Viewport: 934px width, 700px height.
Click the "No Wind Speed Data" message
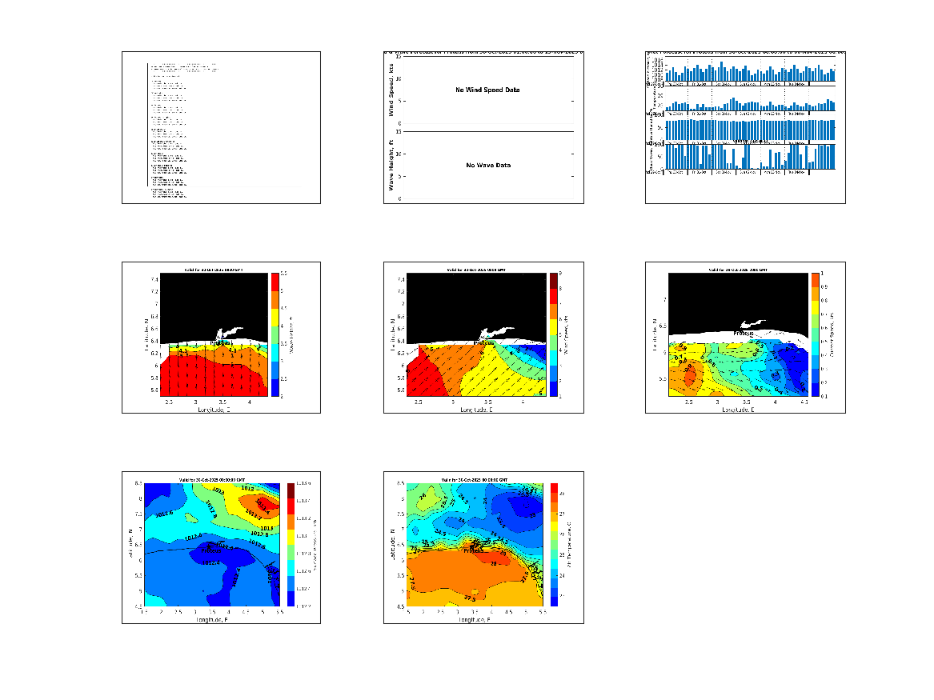coord(487,90)
